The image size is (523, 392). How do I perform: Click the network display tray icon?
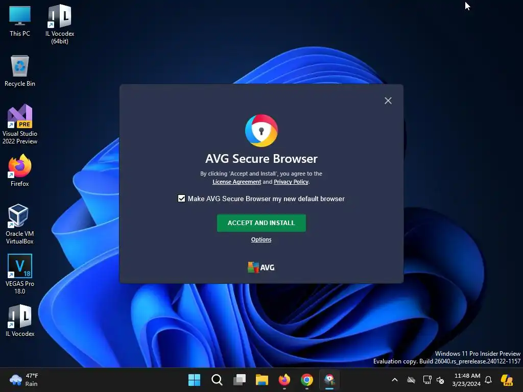click(x=427, y=380)
